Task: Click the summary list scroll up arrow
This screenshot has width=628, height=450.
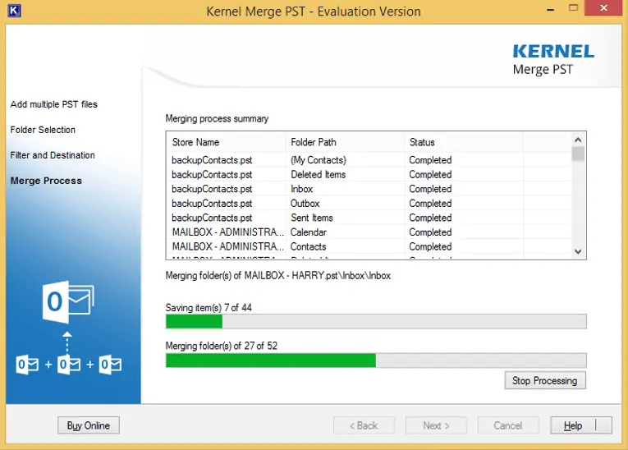Action: click(578, 140)
